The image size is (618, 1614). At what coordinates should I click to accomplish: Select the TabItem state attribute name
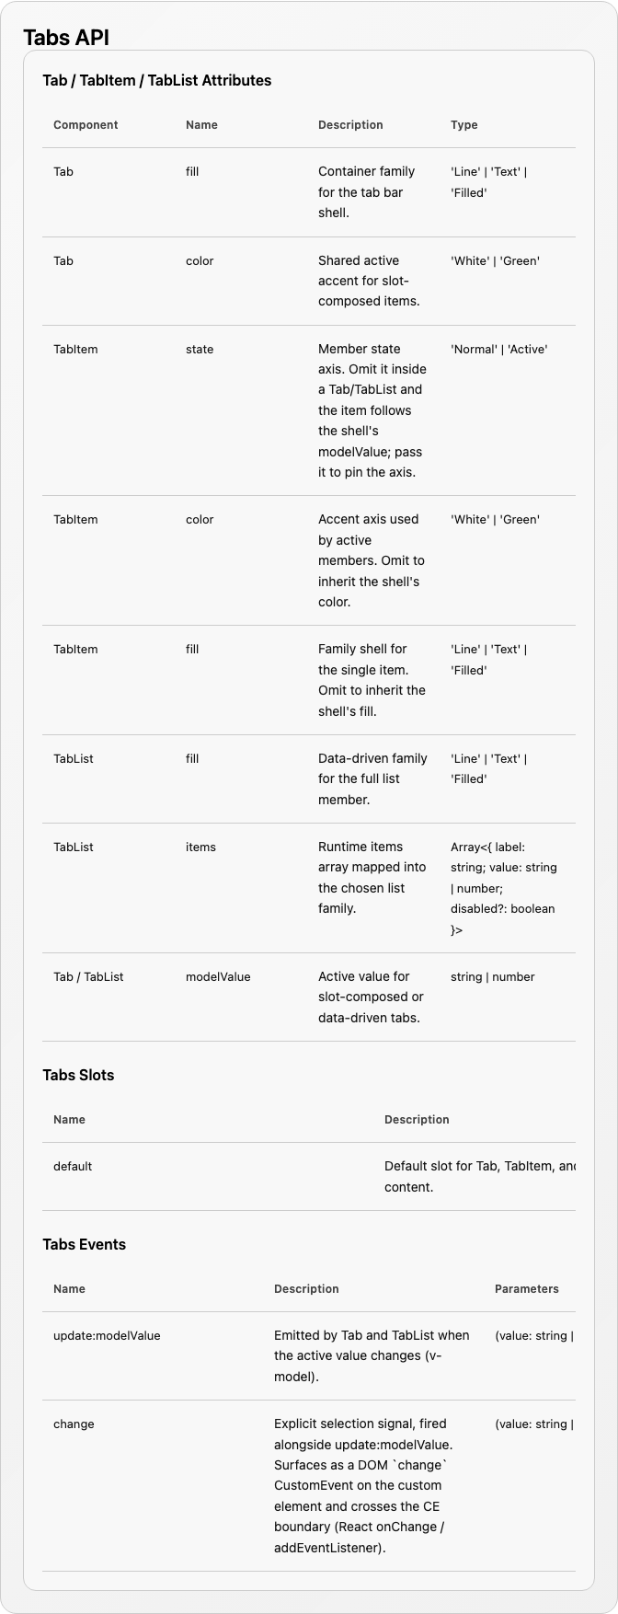(x=200, y=349)
